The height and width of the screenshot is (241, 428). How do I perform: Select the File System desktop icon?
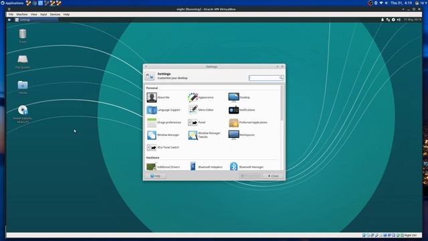tap(23, 62)
